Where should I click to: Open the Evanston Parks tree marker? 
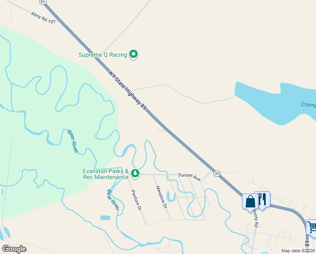[135, 174]
